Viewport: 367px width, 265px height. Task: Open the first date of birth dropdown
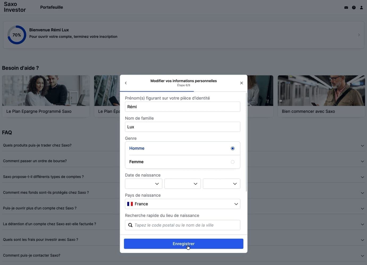144,184
